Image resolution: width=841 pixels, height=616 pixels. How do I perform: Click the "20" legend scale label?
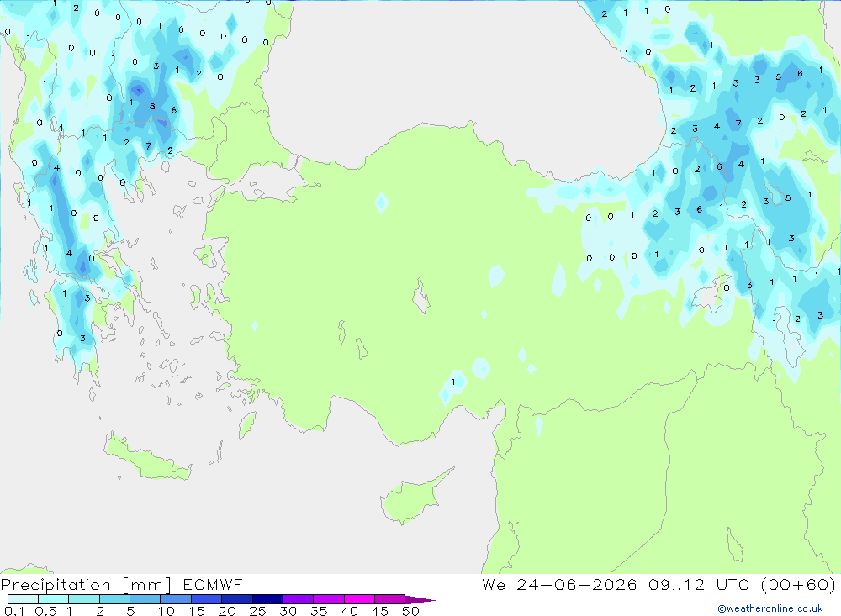click(227, 611)
